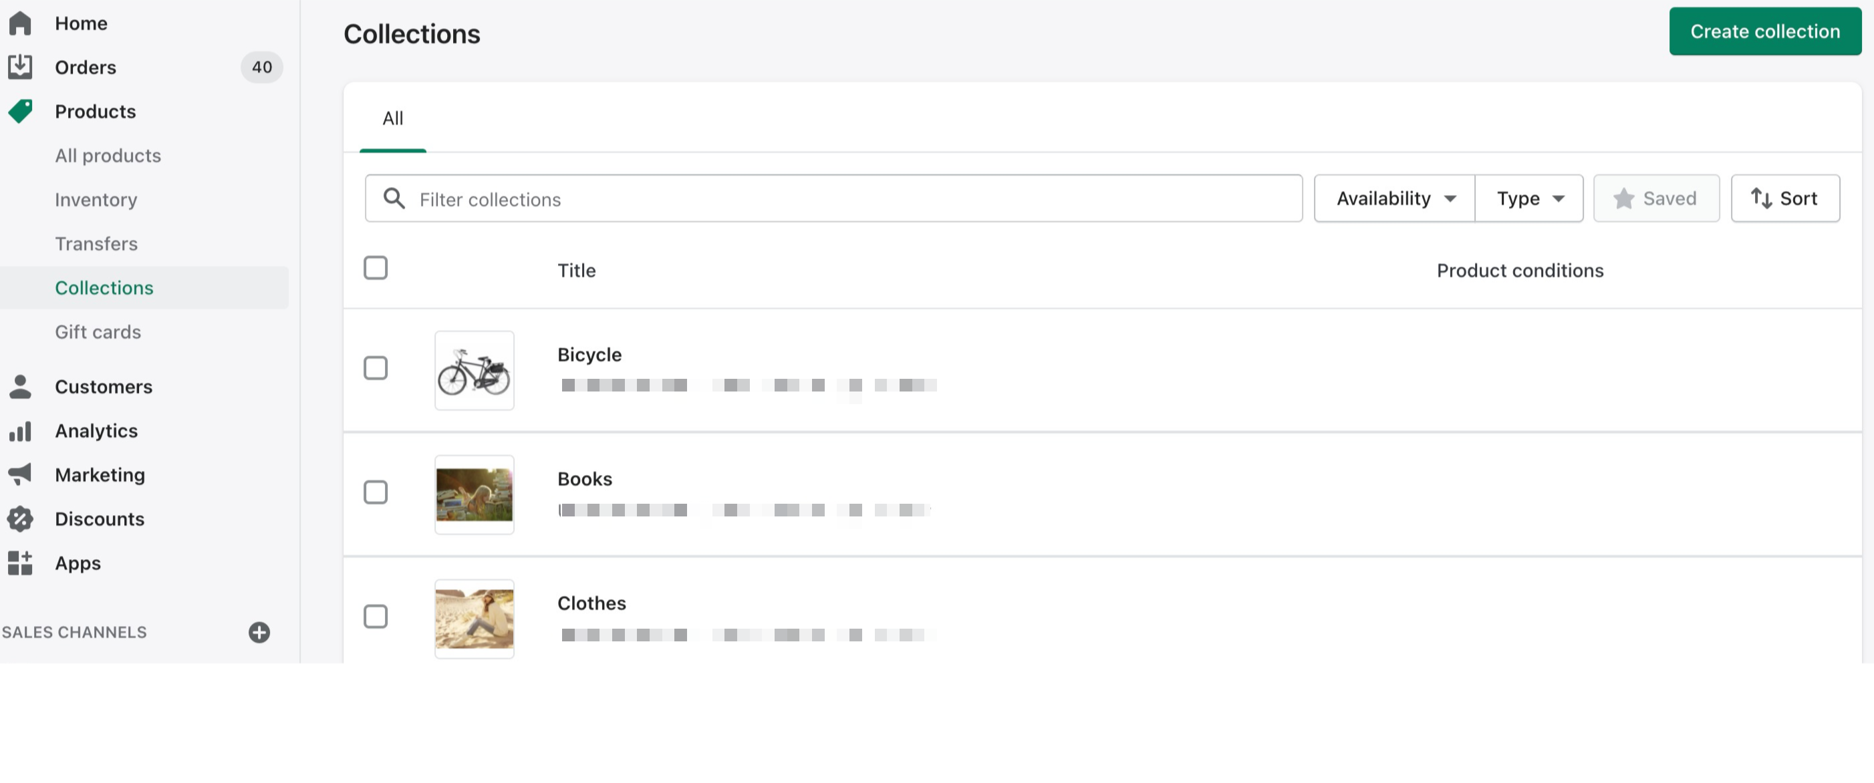Viewport: 1874px width, 783px height.
Task: Select the Customers person icon
Action: coord(20,386)
